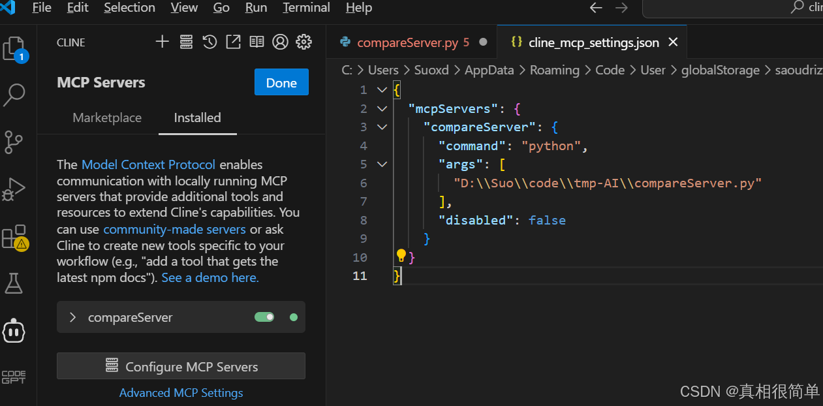Go forward with the right arrow

coord(621,8)
